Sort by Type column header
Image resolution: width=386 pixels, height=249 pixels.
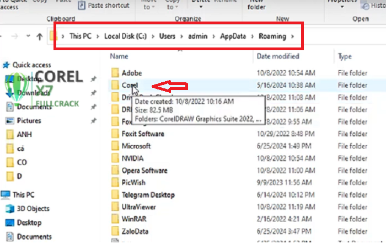click(x=345, y=56)
